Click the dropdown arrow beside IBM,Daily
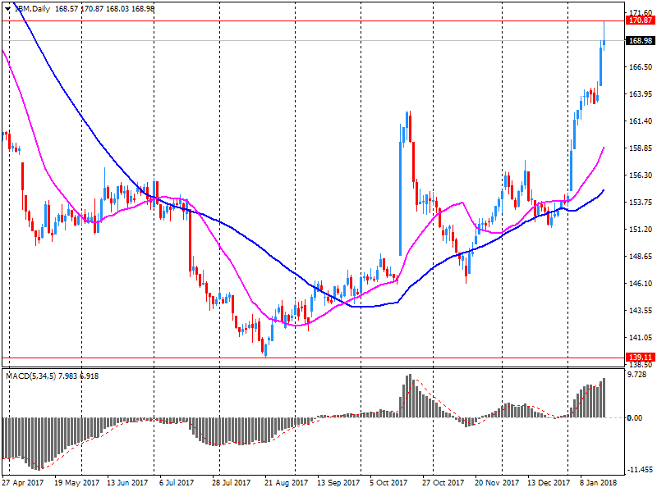Image resolution: width=657 pixels, height=492 pixels. 7,8
